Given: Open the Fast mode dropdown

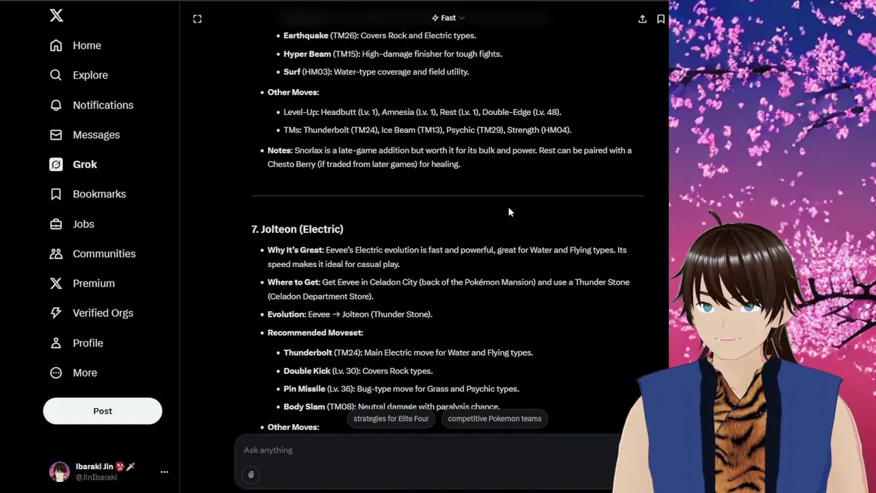Looking at the screenshot, I should 448,18.
